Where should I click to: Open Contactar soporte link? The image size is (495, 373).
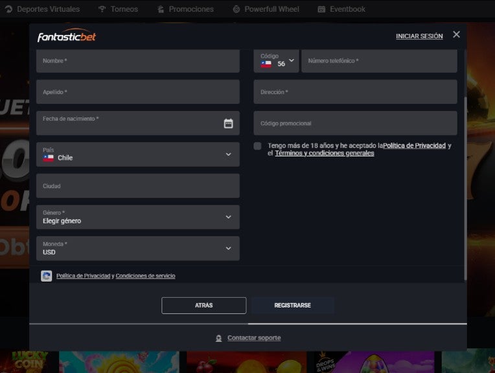pos(254,338)
